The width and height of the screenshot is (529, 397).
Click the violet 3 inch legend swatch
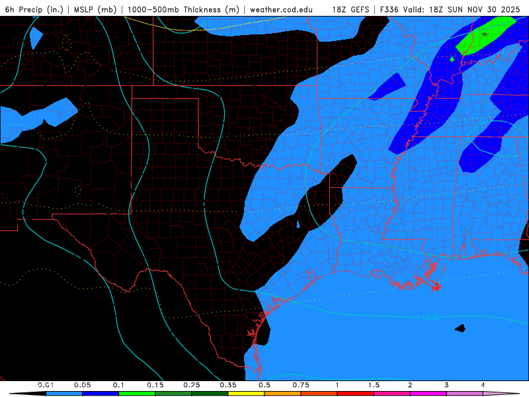click(x=465, y=394)
